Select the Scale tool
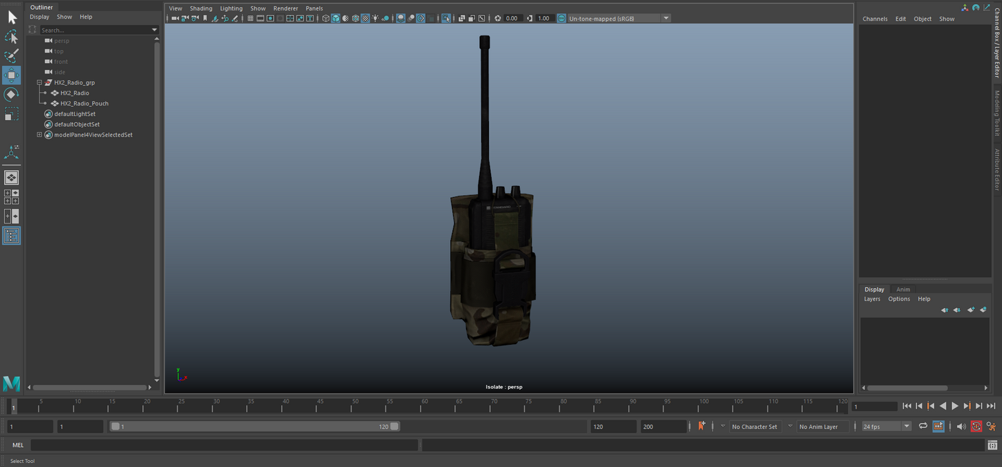Screen dimensions: 1002x467 coord(11,113)
